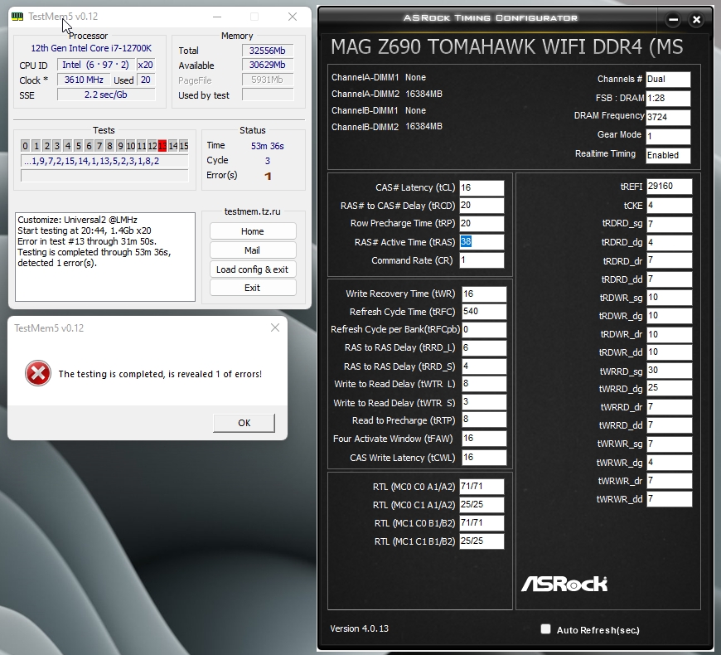Minimize the ASRock Timing Configurator window
The image size is (721, 655).
pyautogui.click(x=673, y=19)
